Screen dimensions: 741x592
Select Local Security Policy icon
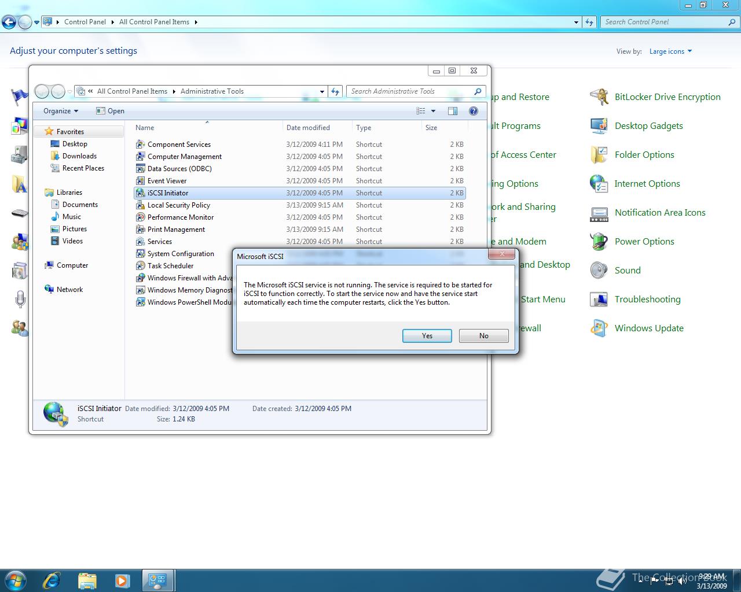pyautogui.click(x=140, y=205)
